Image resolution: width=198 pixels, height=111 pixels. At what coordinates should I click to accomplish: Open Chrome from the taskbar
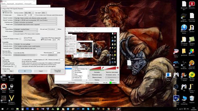(x=108, y=109)
